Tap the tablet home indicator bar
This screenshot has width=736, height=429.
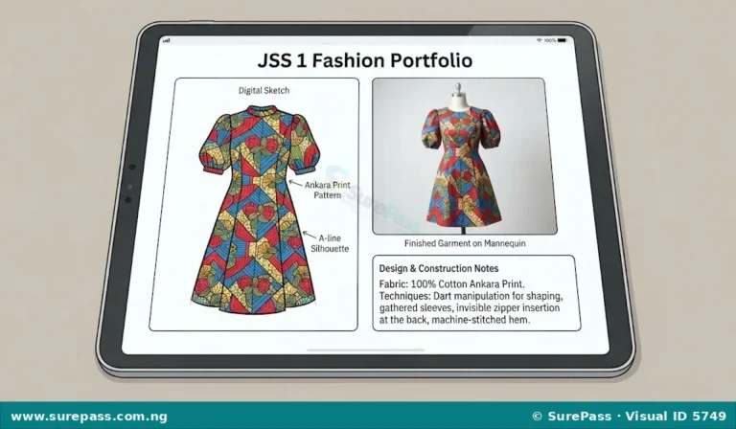pyautogui.click(x=366, y=350)
